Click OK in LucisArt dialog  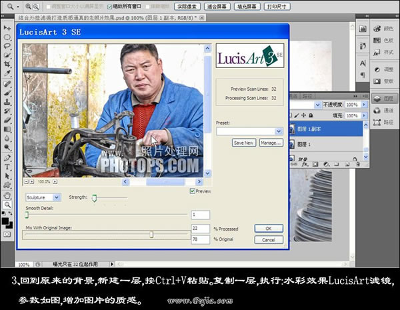[269, 229]
